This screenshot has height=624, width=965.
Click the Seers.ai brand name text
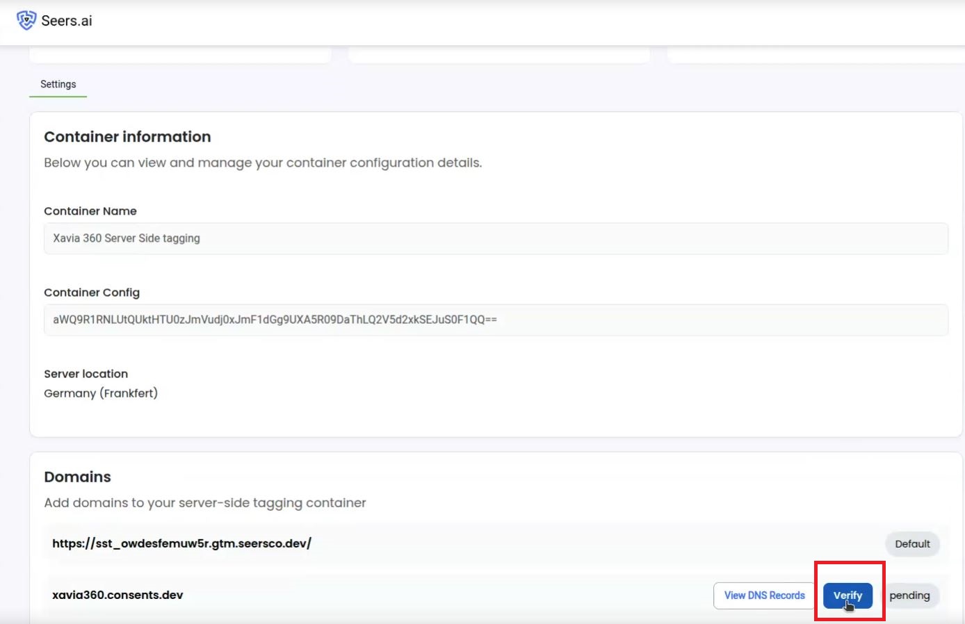(x=67, y=21)
